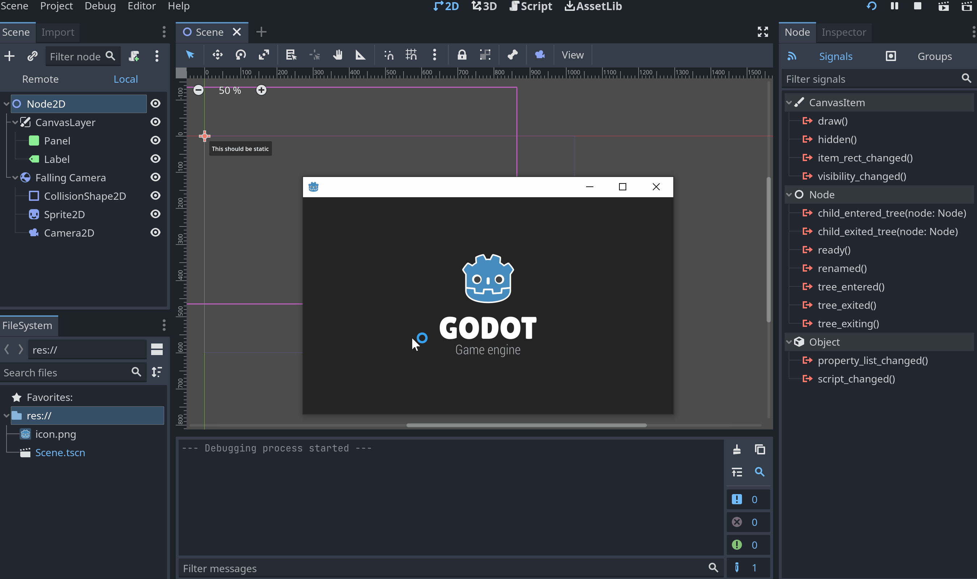Screen dimensions: 977x579
Task: Select the Scale mode tool
Action: pyautogui.click(x=264, y=55)
